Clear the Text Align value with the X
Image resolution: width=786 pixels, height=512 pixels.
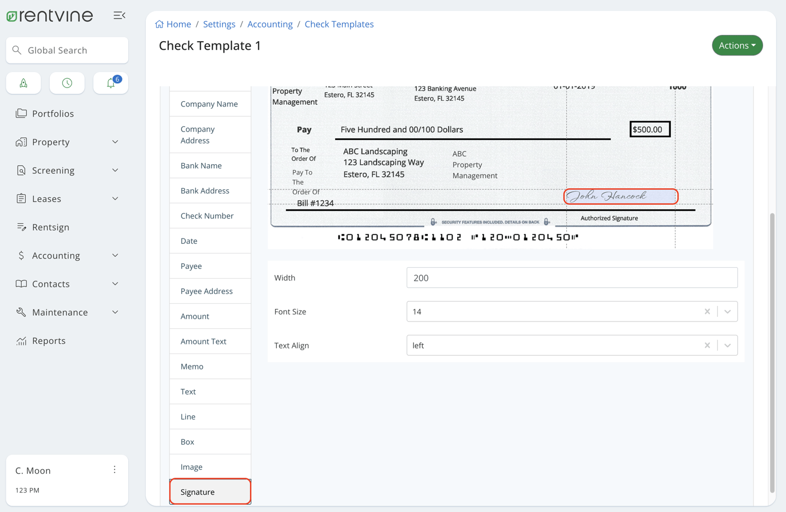(x=707, y=346)
